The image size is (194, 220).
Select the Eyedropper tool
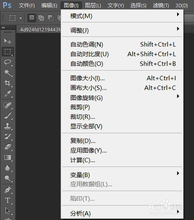pyautogui.click(x=8, y=94)
